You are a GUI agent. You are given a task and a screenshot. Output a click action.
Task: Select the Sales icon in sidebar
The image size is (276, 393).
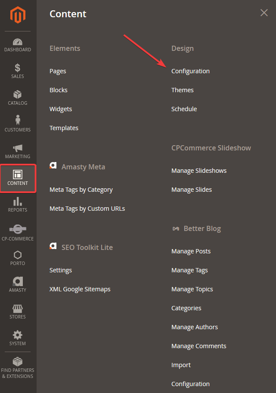click(x=17, y=71)
